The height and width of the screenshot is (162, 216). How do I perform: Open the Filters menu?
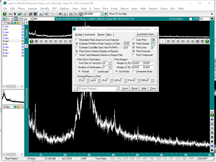point(21,8)
